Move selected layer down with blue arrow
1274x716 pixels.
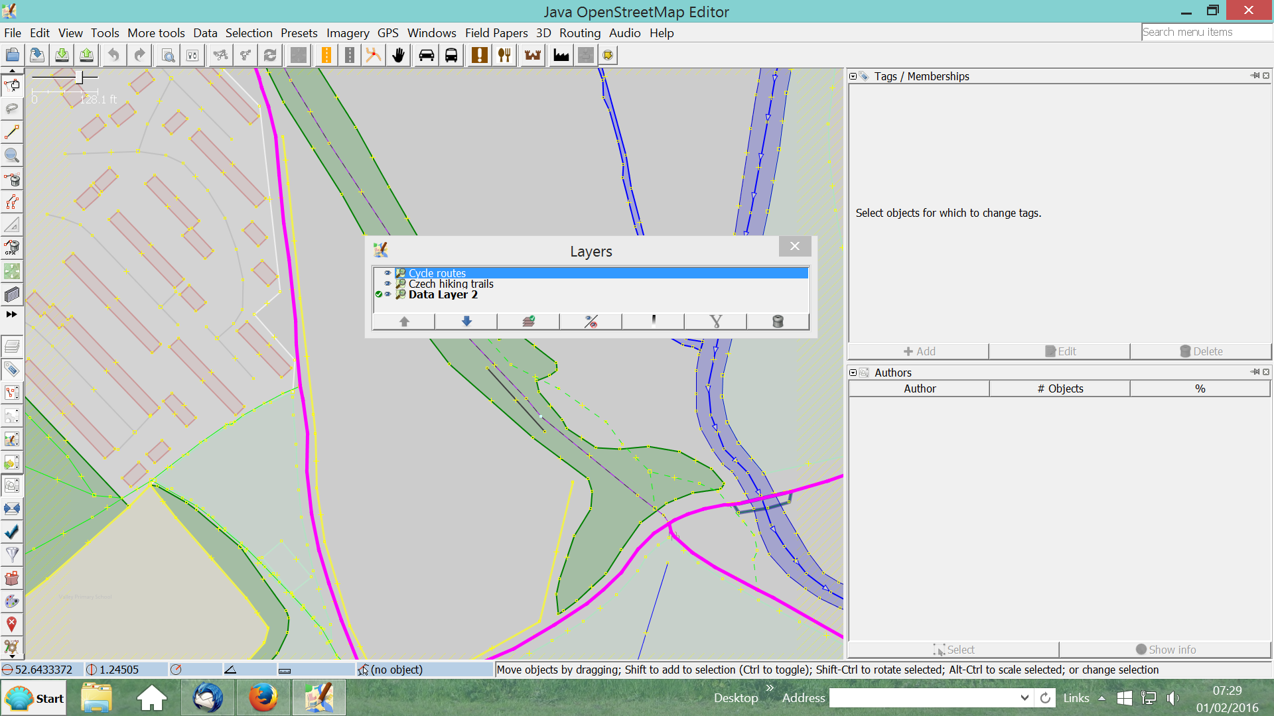point(466,322)
